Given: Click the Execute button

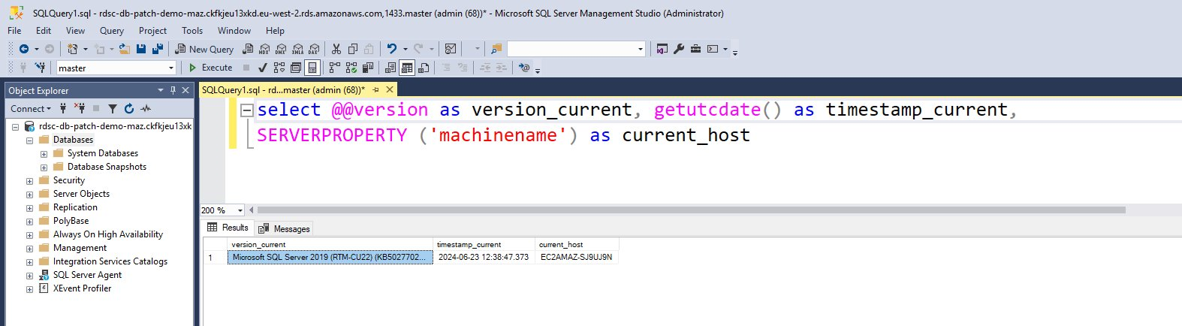Looking at the screenshot, I should click(x=210, y=68).
